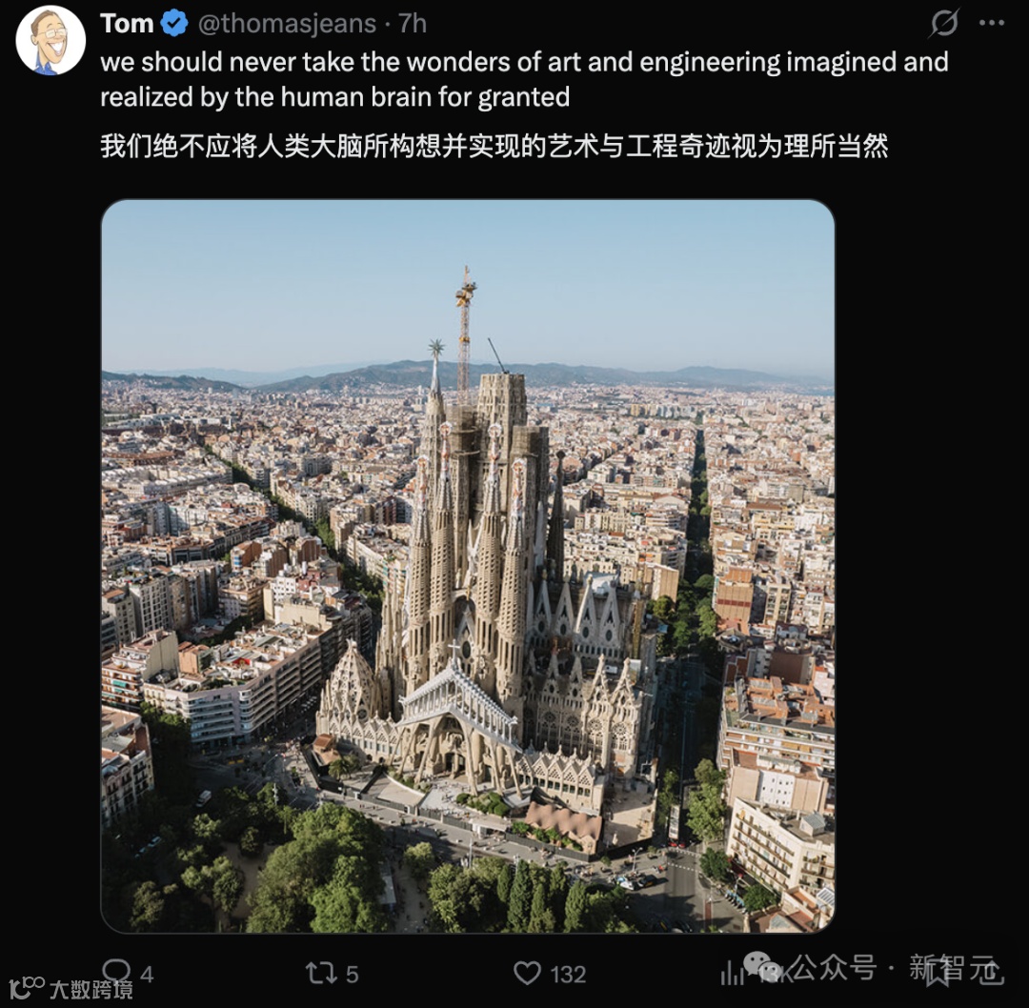Open the Sagrada Familia aerial photo

pos(468,566)
